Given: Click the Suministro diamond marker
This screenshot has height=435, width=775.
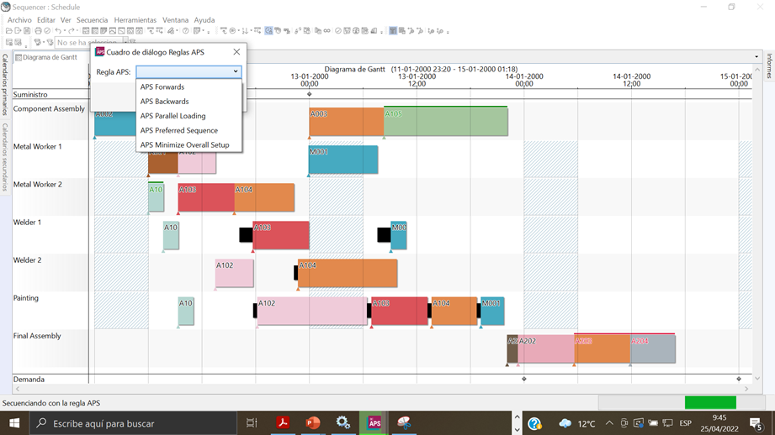Looking at the screenshot, I should 310,94.
